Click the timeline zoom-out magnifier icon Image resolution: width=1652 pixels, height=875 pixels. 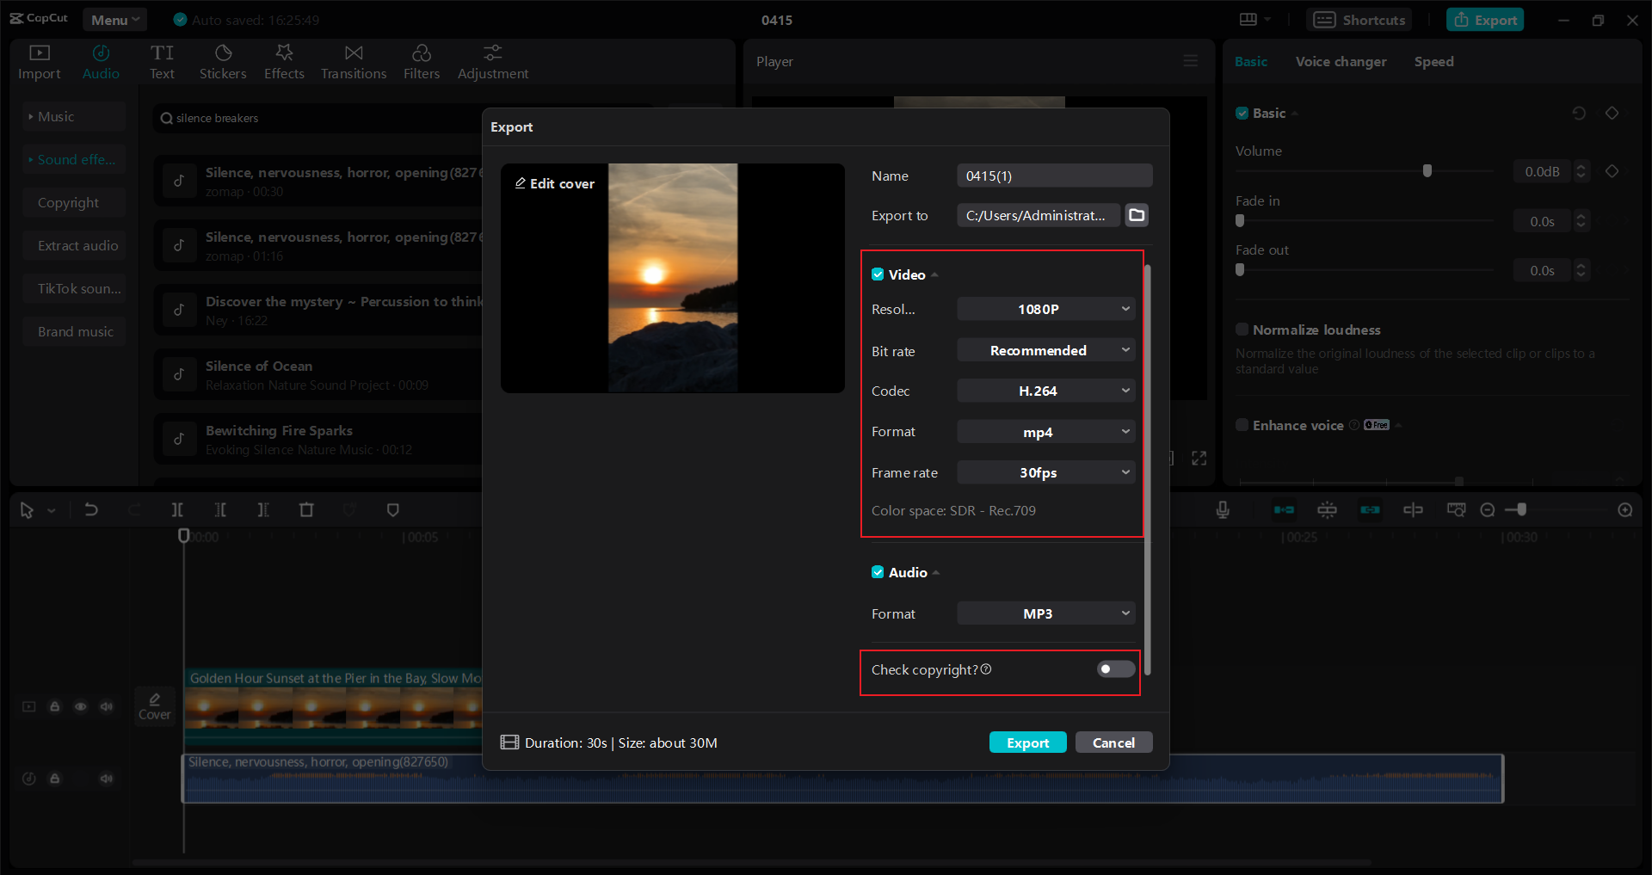[1488, 509]
